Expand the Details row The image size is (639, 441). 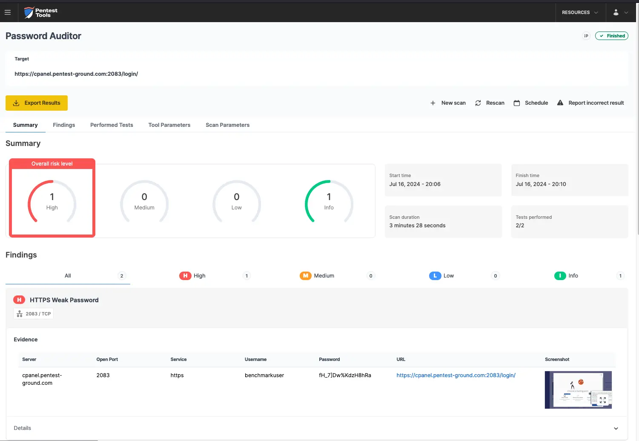pos(317,428)
